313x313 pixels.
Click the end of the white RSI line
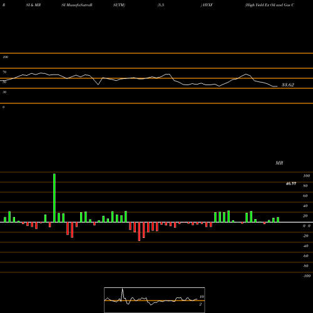click(277, 86)
